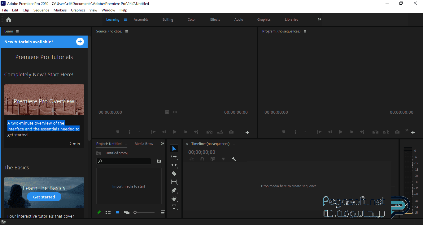Click Drag Audio Only waveform icon

pyautogui.click(x=175, y=112)
